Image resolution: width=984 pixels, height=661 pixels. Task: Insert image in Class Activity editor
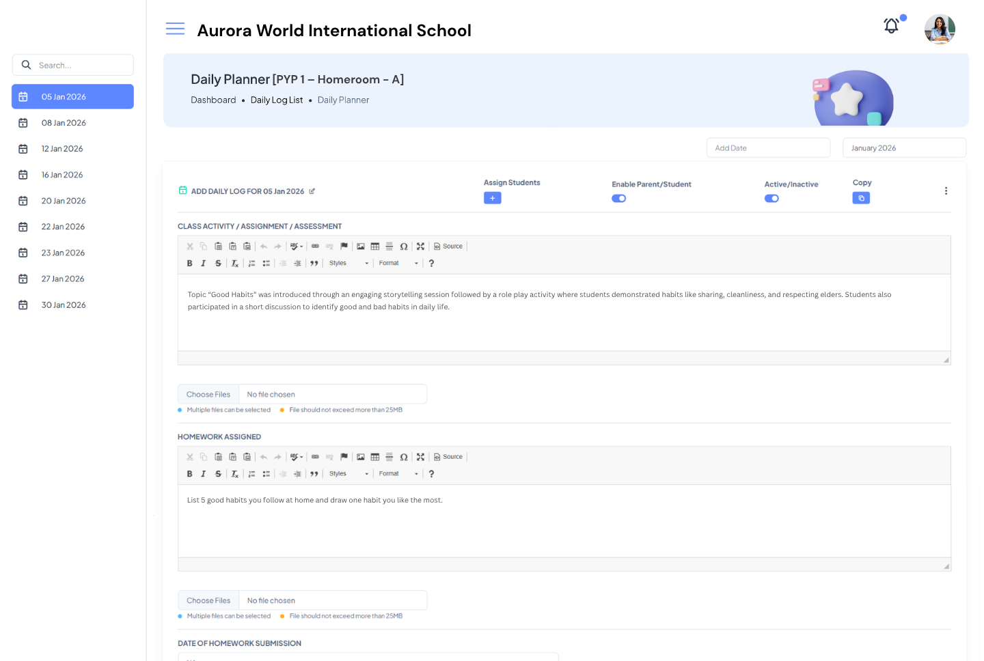point(361,247)
